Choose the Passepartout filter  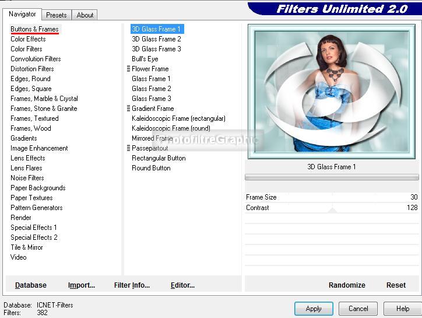(x=150, y=148)
